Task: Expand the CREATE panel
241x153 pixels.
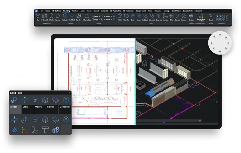Action: tap(72, 24)
